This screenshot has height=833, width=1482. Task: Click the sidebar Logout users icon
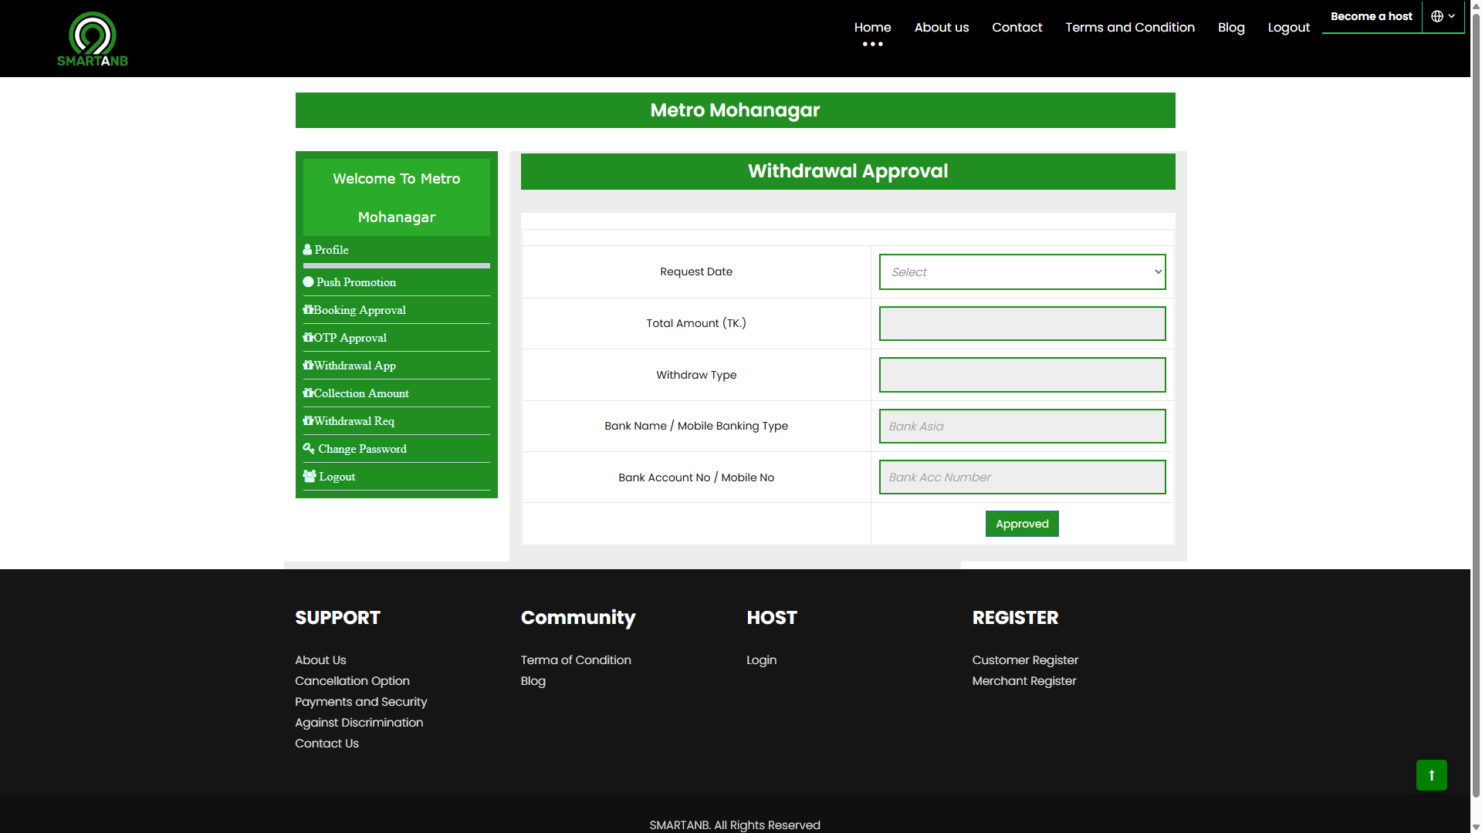pyautogui.click(x=310, y=477)
